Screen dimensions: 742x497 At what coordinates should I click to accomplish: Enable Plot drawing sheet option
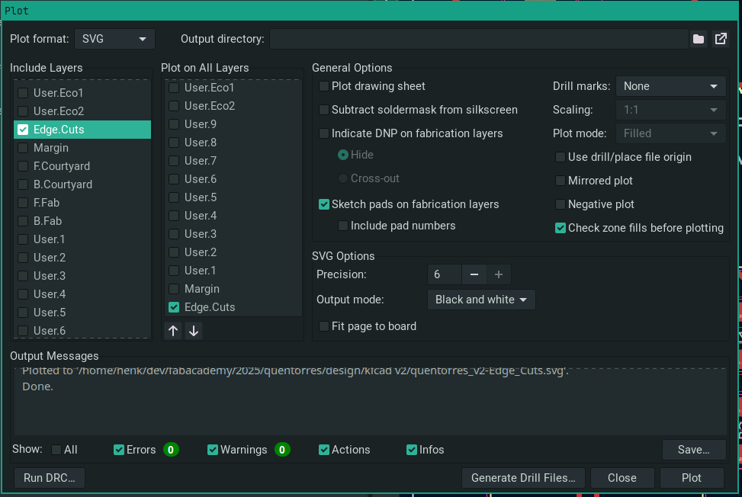pos(325,86)
